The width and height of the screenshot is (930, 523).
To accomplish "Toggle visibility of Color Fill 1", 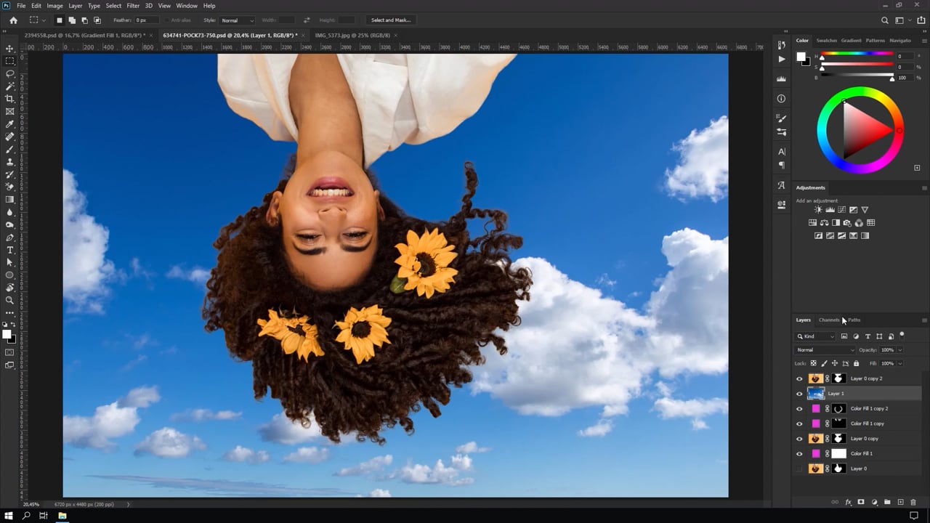I will point(799,454).
